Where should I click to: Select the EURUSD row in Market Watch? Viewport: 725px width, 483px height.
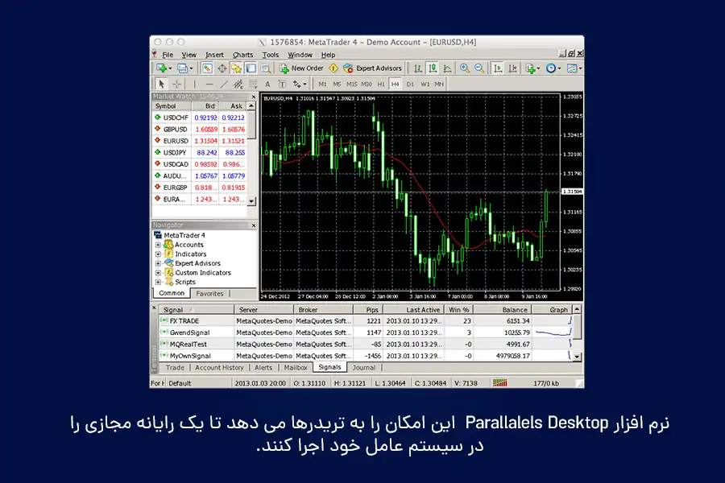tap(200, 141)
